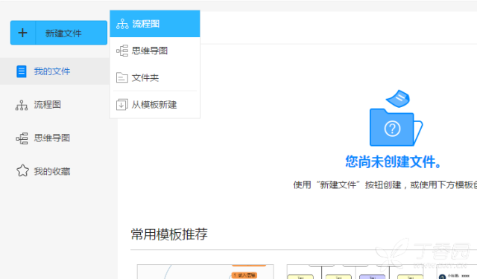Click the mind map icon in dropdown menu
Screen dimensions: 477x279
(122, 51)
